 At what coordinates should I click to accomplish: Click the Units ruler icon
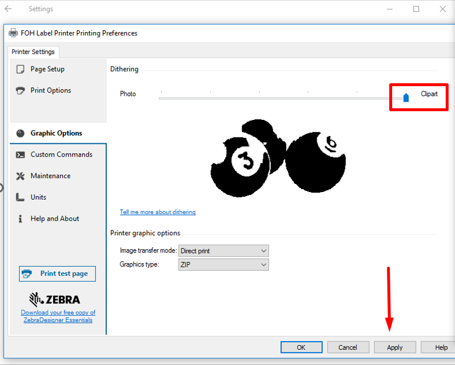point(20,198)
